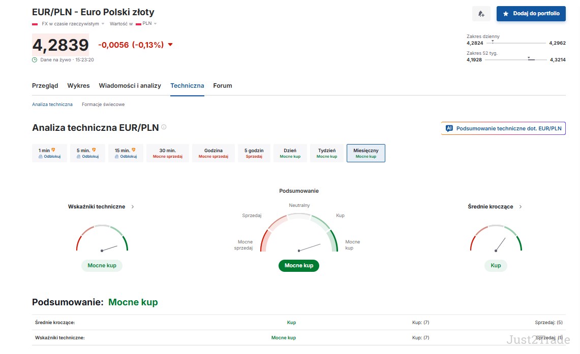Unlock the 1 min timeframe
Screen dimensions: 580x354
[50, 153]
